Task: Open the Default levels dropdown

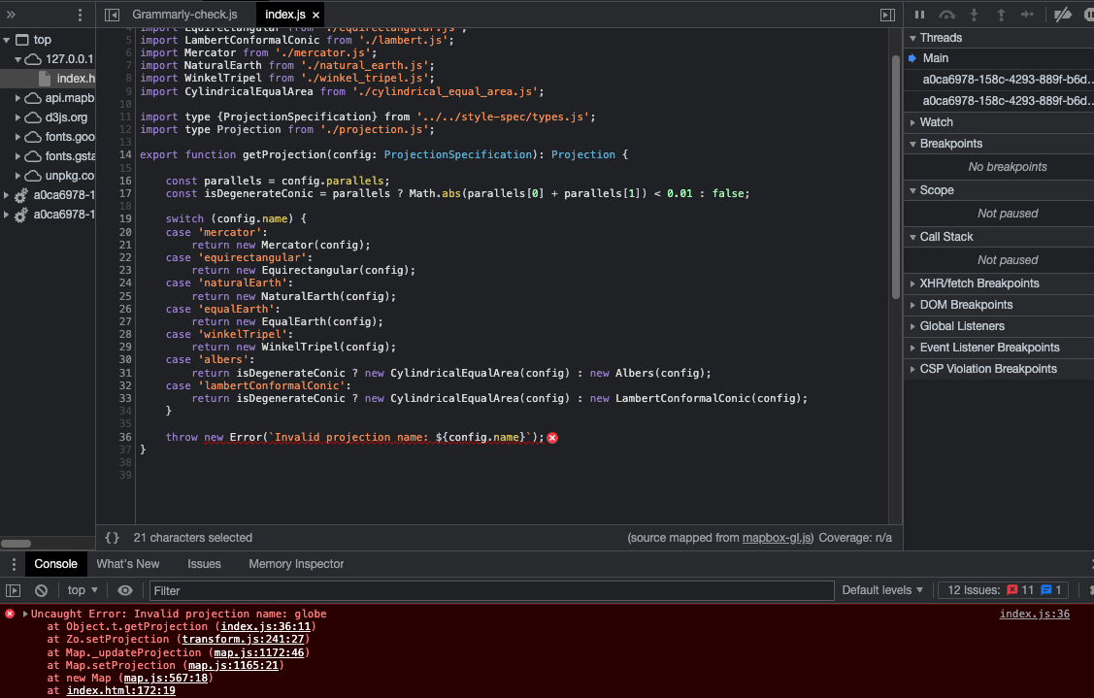Action: [x=881, y=590]
